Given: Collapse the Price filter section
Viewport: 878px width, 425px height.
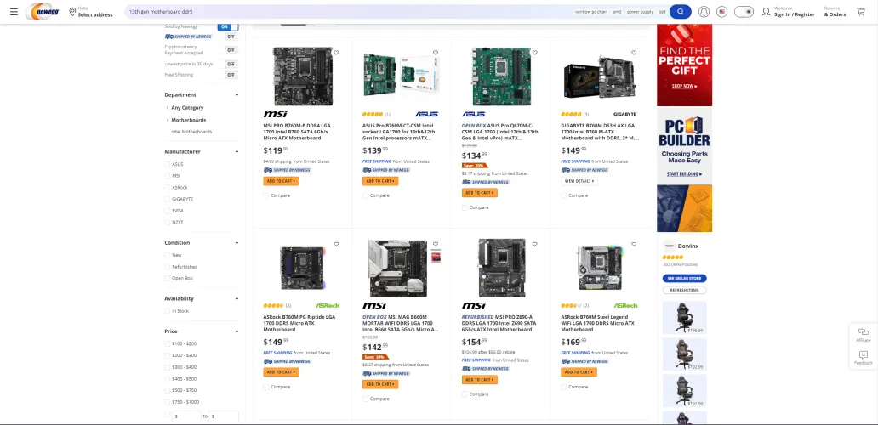Looking at the screenshot, I should [x=237, y=331].
